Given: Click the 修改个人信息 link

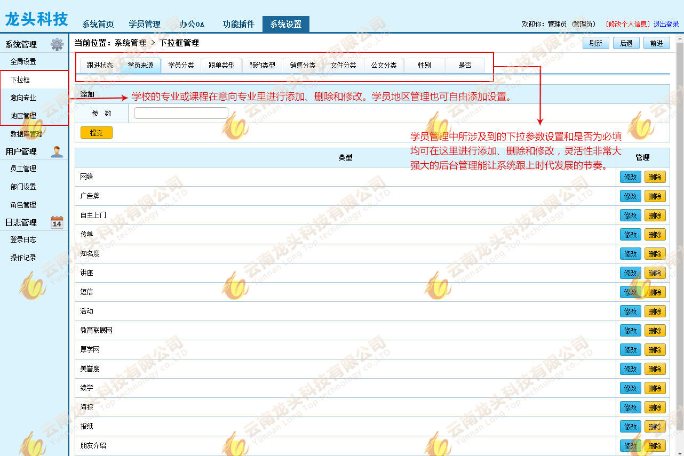Looking at the screenshot, I should tap(628, 24).
